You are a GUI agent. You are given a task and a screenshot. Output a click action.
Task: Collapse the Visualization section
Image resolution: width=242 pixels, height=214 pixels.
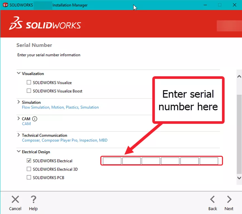(18, 73)
